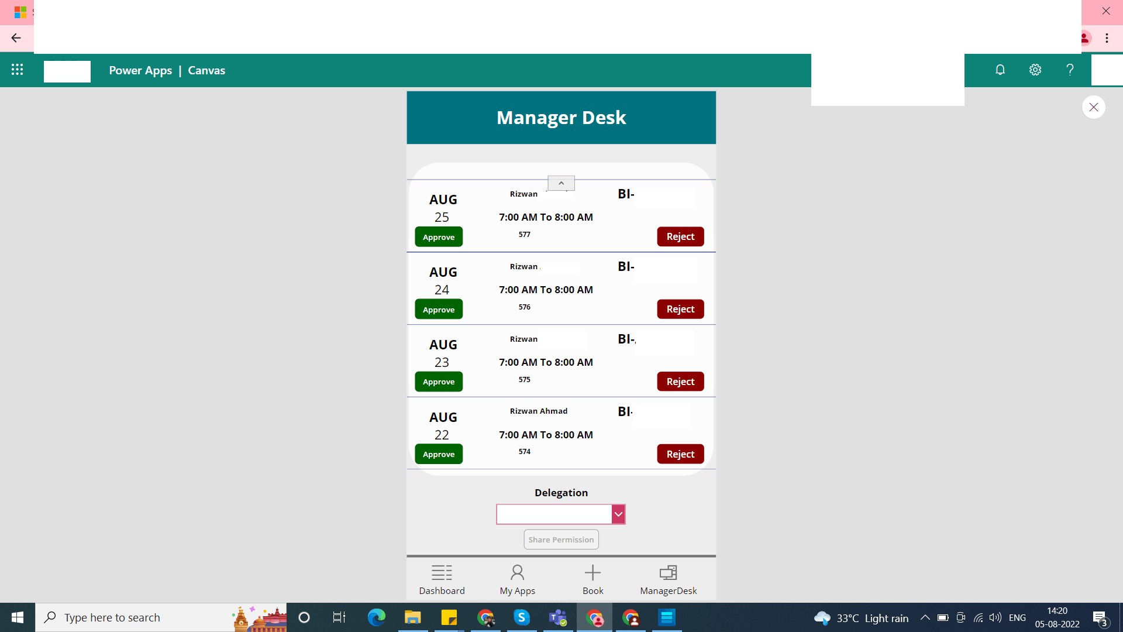Viewport: 1123px width, 632px height.
Task: Open the app launcher waffle icon
Action: [18, 70]
